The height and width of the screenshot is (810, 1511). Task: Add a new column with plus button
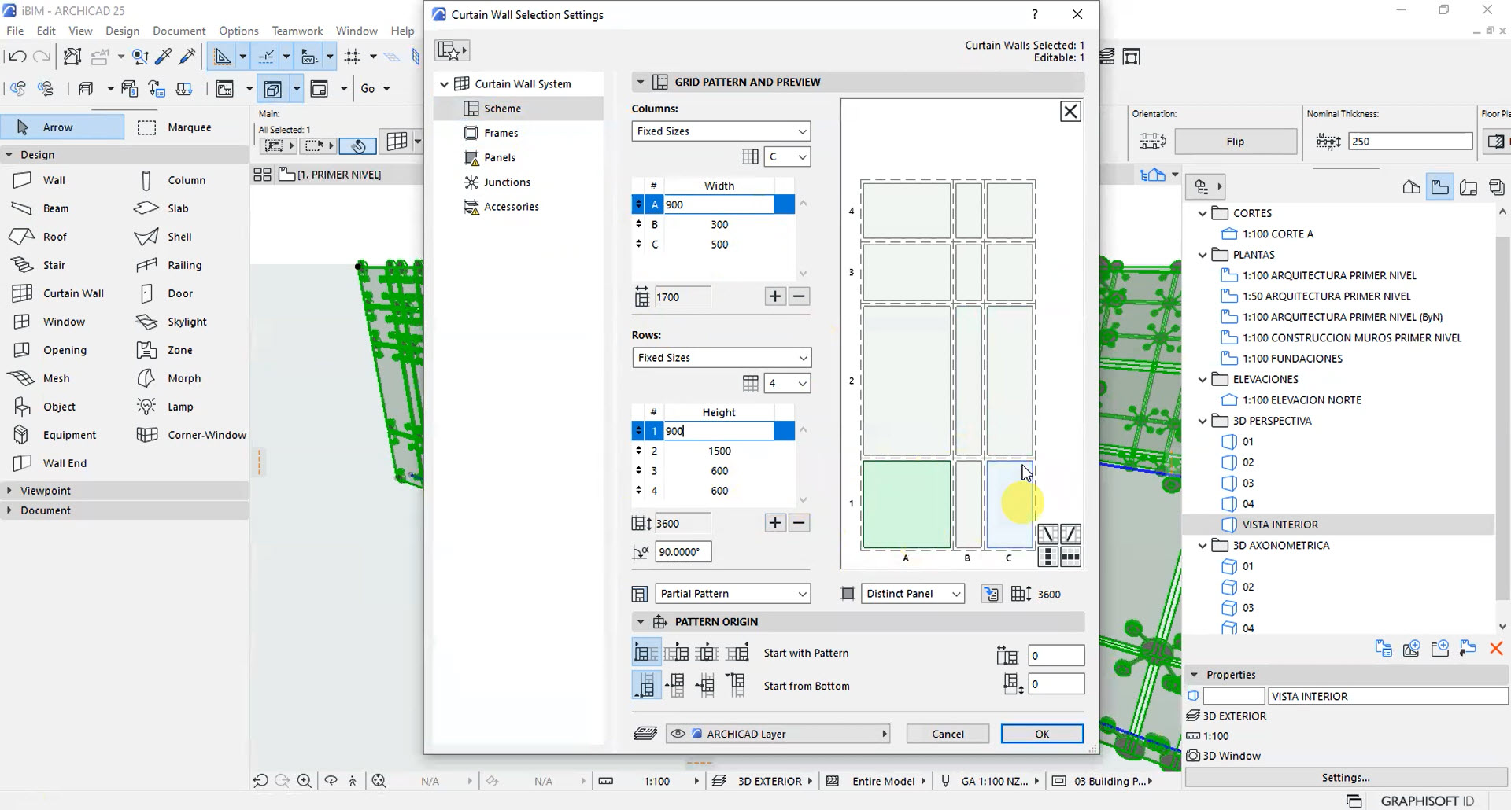tap(774, 296)
